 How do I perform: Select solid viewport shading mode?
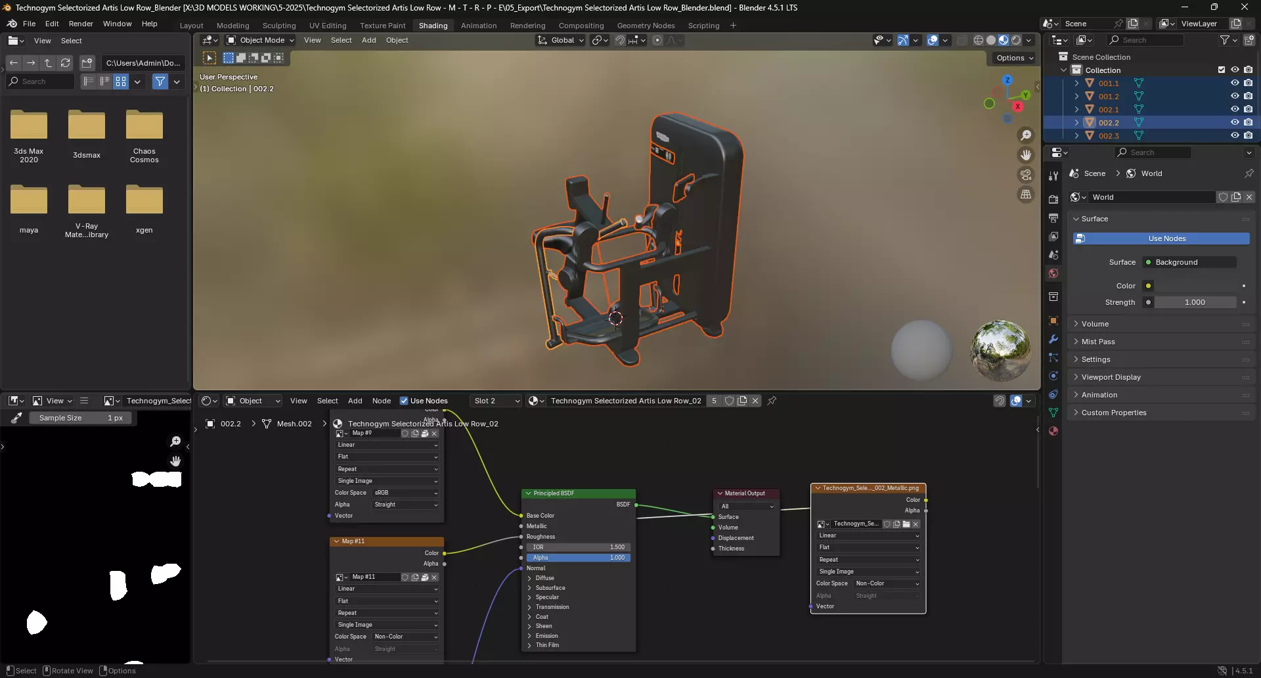tap(991, 40)
